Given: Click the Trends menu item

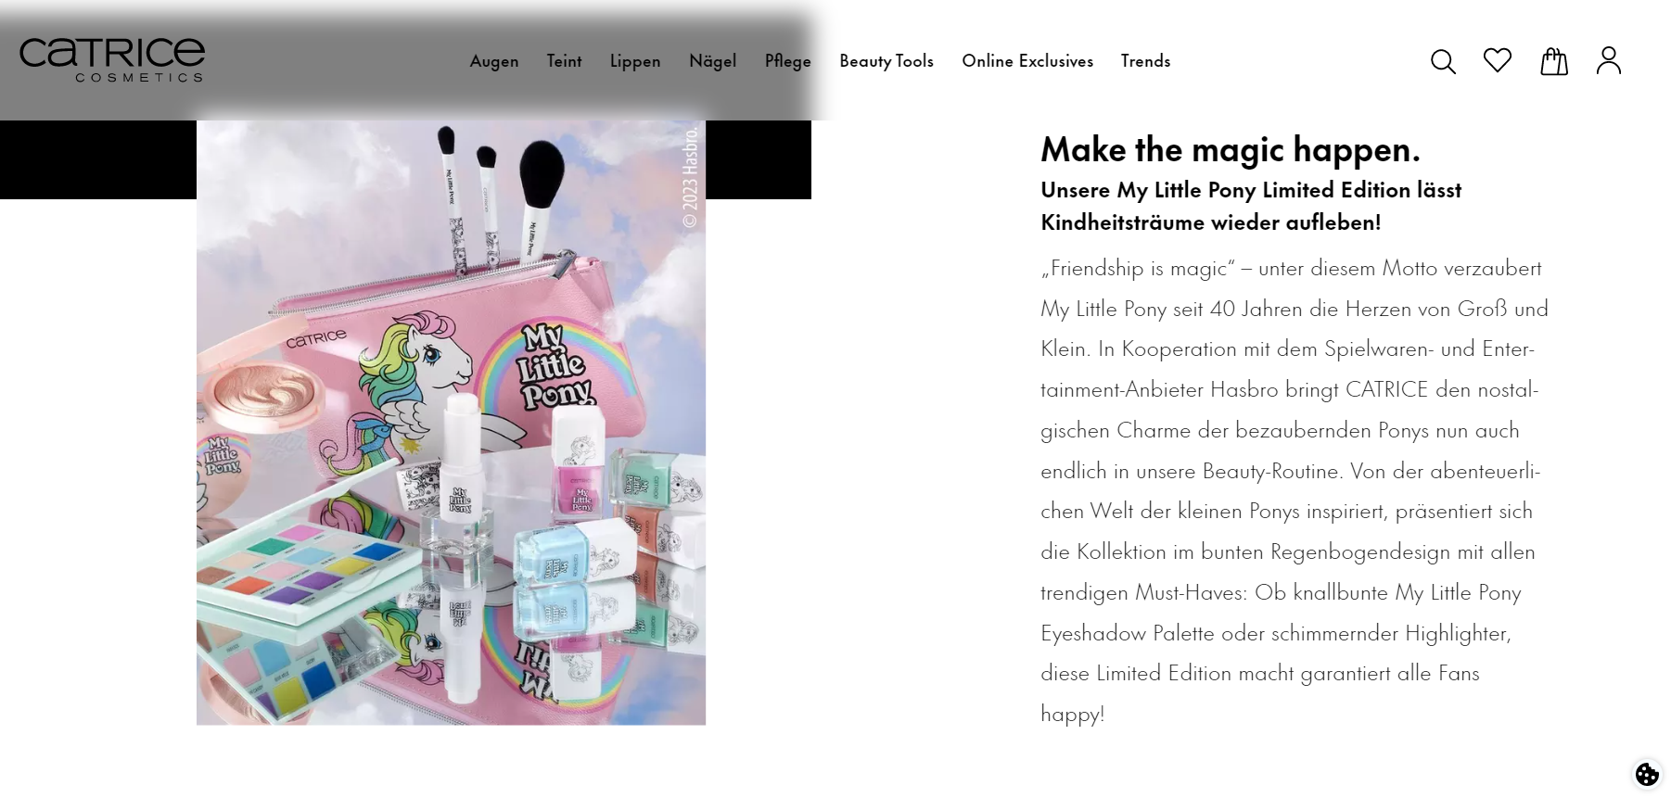Looking at the screenshot, I should (1145, 61).
